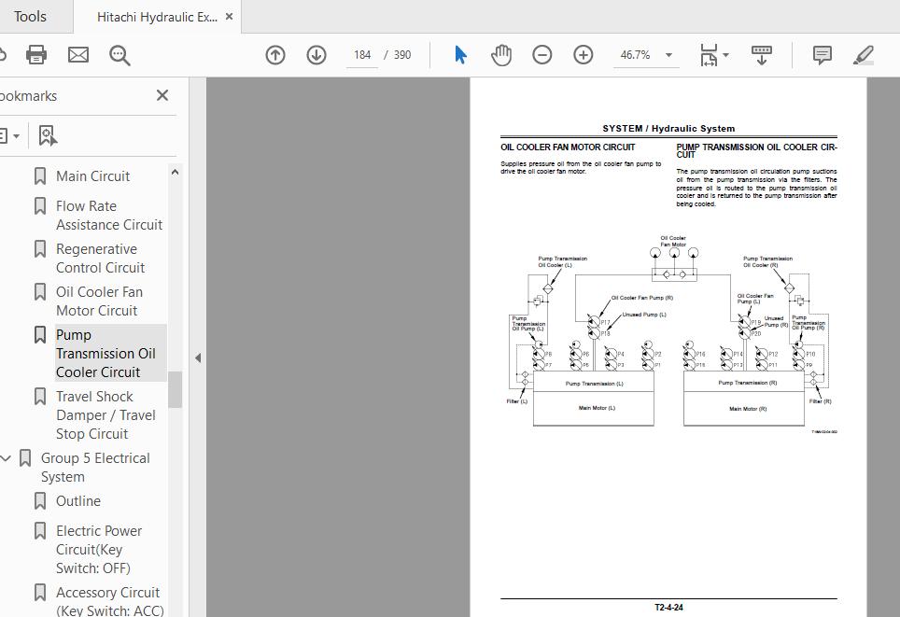900x617 pixels.
Task: Go to previous page with up arrow
Action: coord(275,55)
